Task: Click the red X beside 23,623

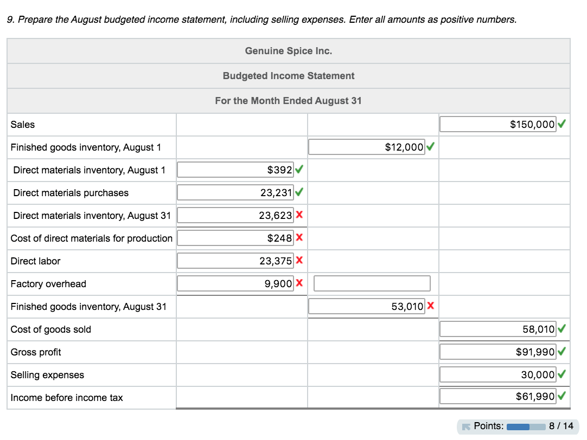Action: tap(299, 215)
